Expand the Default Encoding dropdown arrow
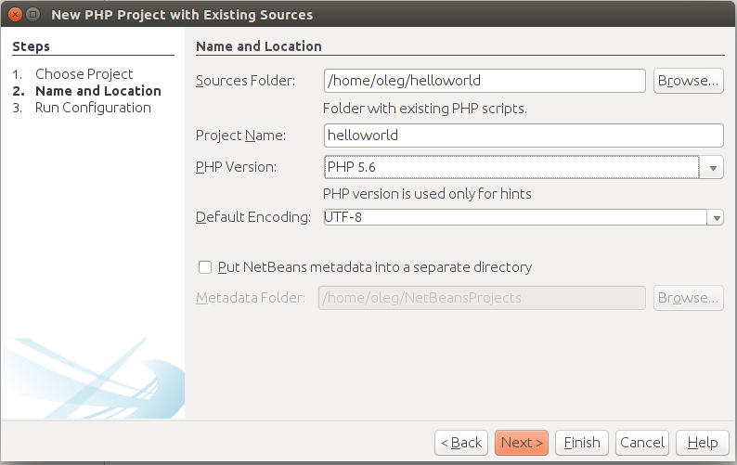Screen dimensions: 737x465 tap(717, 218)
